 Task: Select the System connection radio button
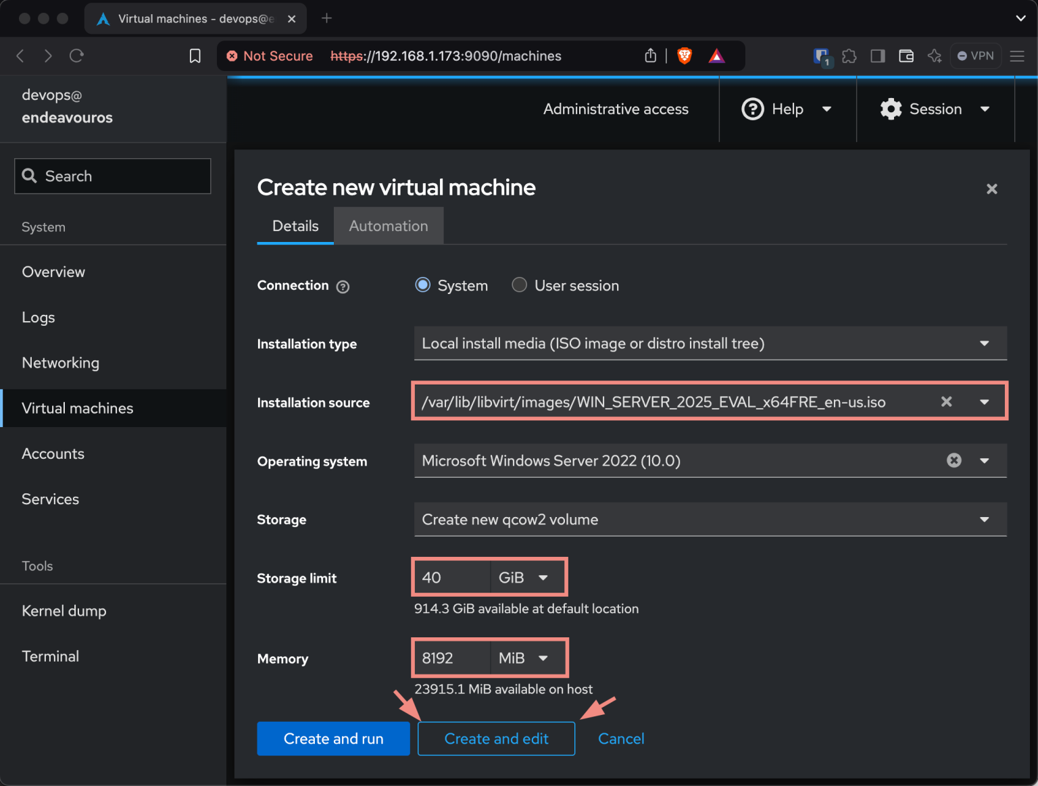(422, 285)
